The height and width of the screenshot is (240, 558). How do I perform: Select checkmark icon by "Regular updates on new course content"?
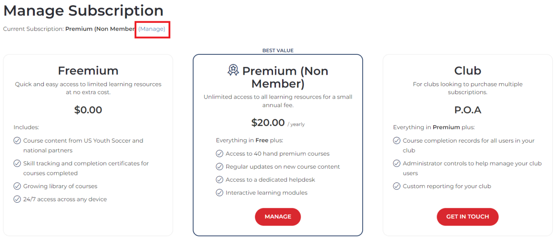(220, 167)
